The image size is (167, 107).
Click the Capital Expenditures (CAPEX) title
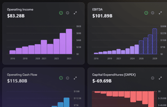114,75
